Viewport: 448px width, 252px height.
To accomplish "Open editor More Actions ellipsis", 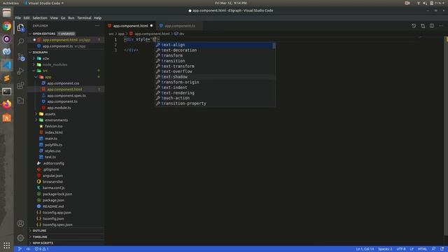I will coord(440,26).
